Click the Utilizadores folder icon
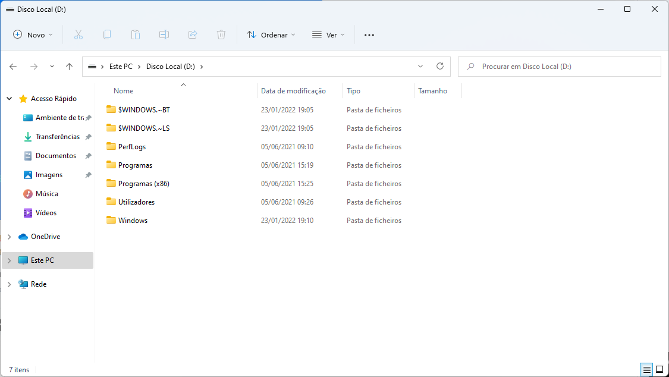Image resolution: width=669 pixels, height=377 pixels. coord(111,202)
